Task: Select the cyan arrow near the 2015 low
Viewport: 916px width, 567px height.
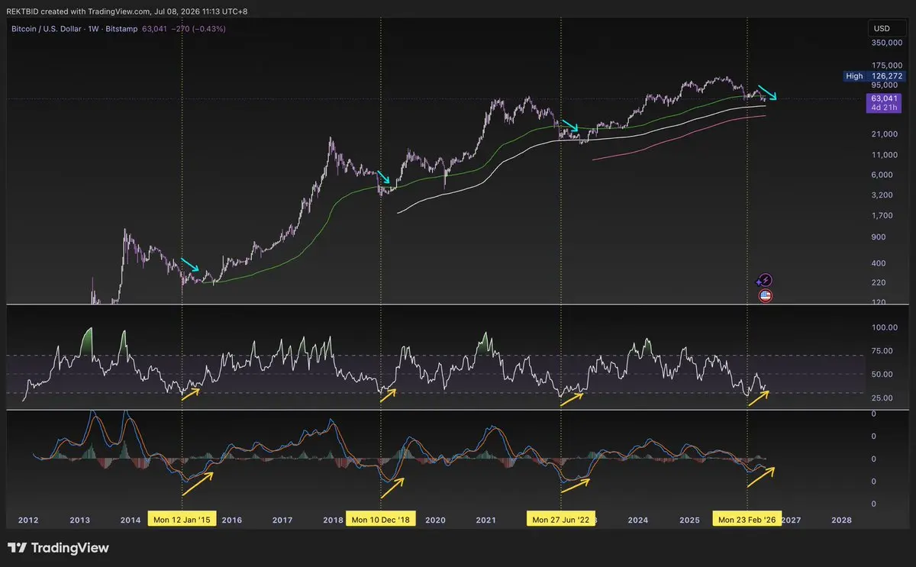Action: 191,265
